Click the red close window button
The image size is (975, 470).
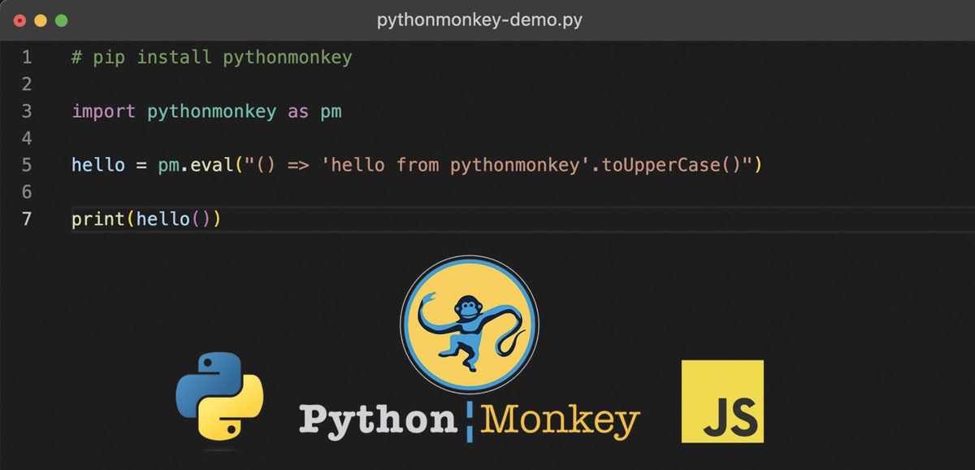[20, 20]
